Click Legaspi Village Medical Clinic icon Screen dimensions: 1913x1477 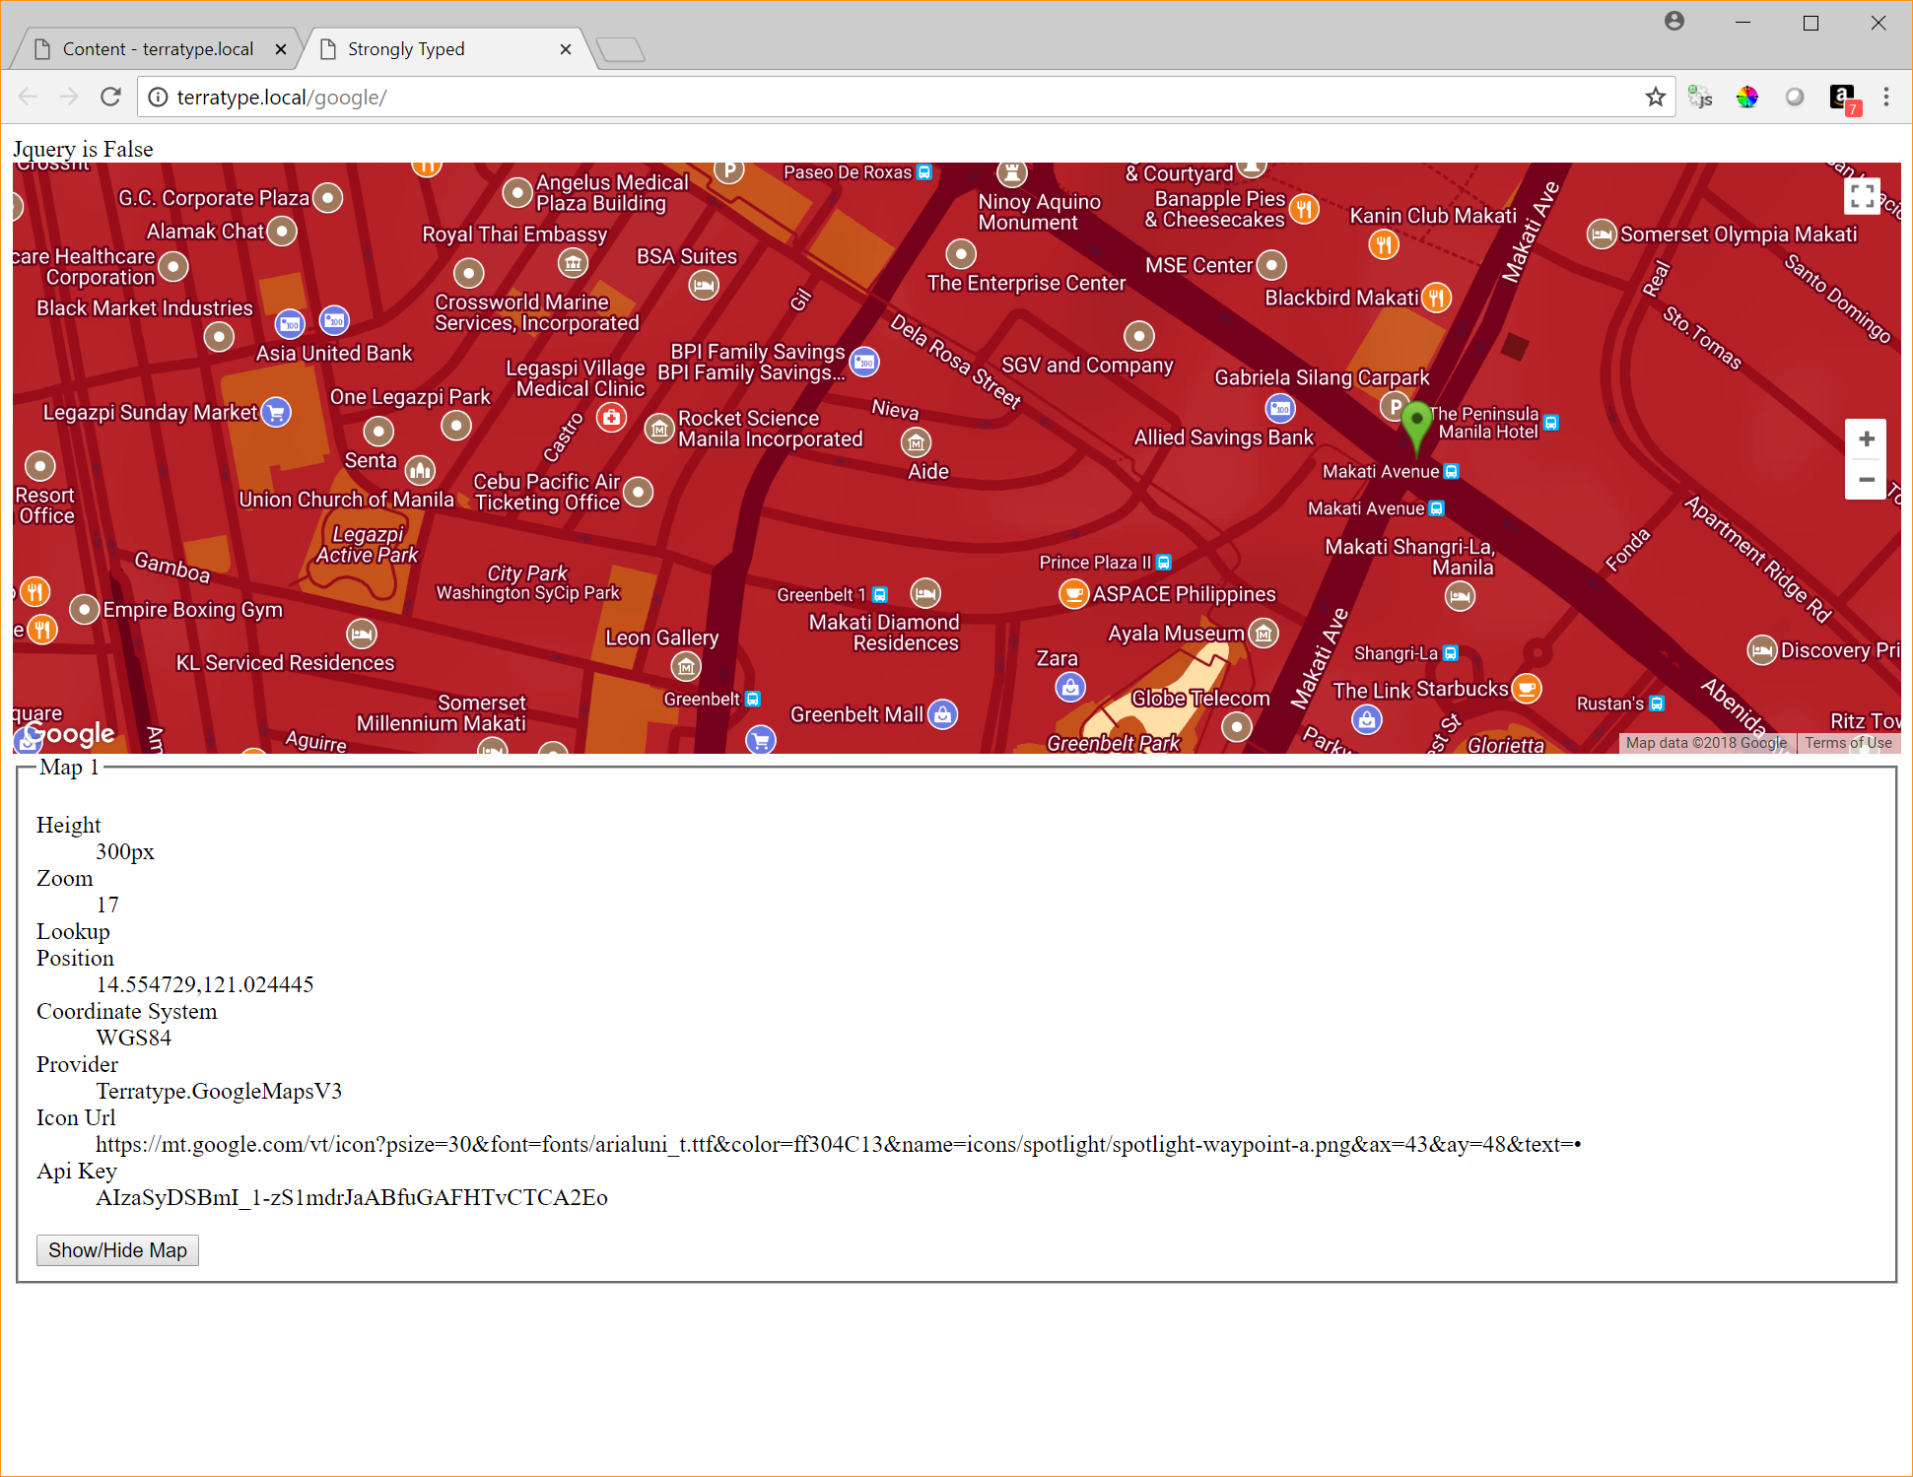(612, 418)
